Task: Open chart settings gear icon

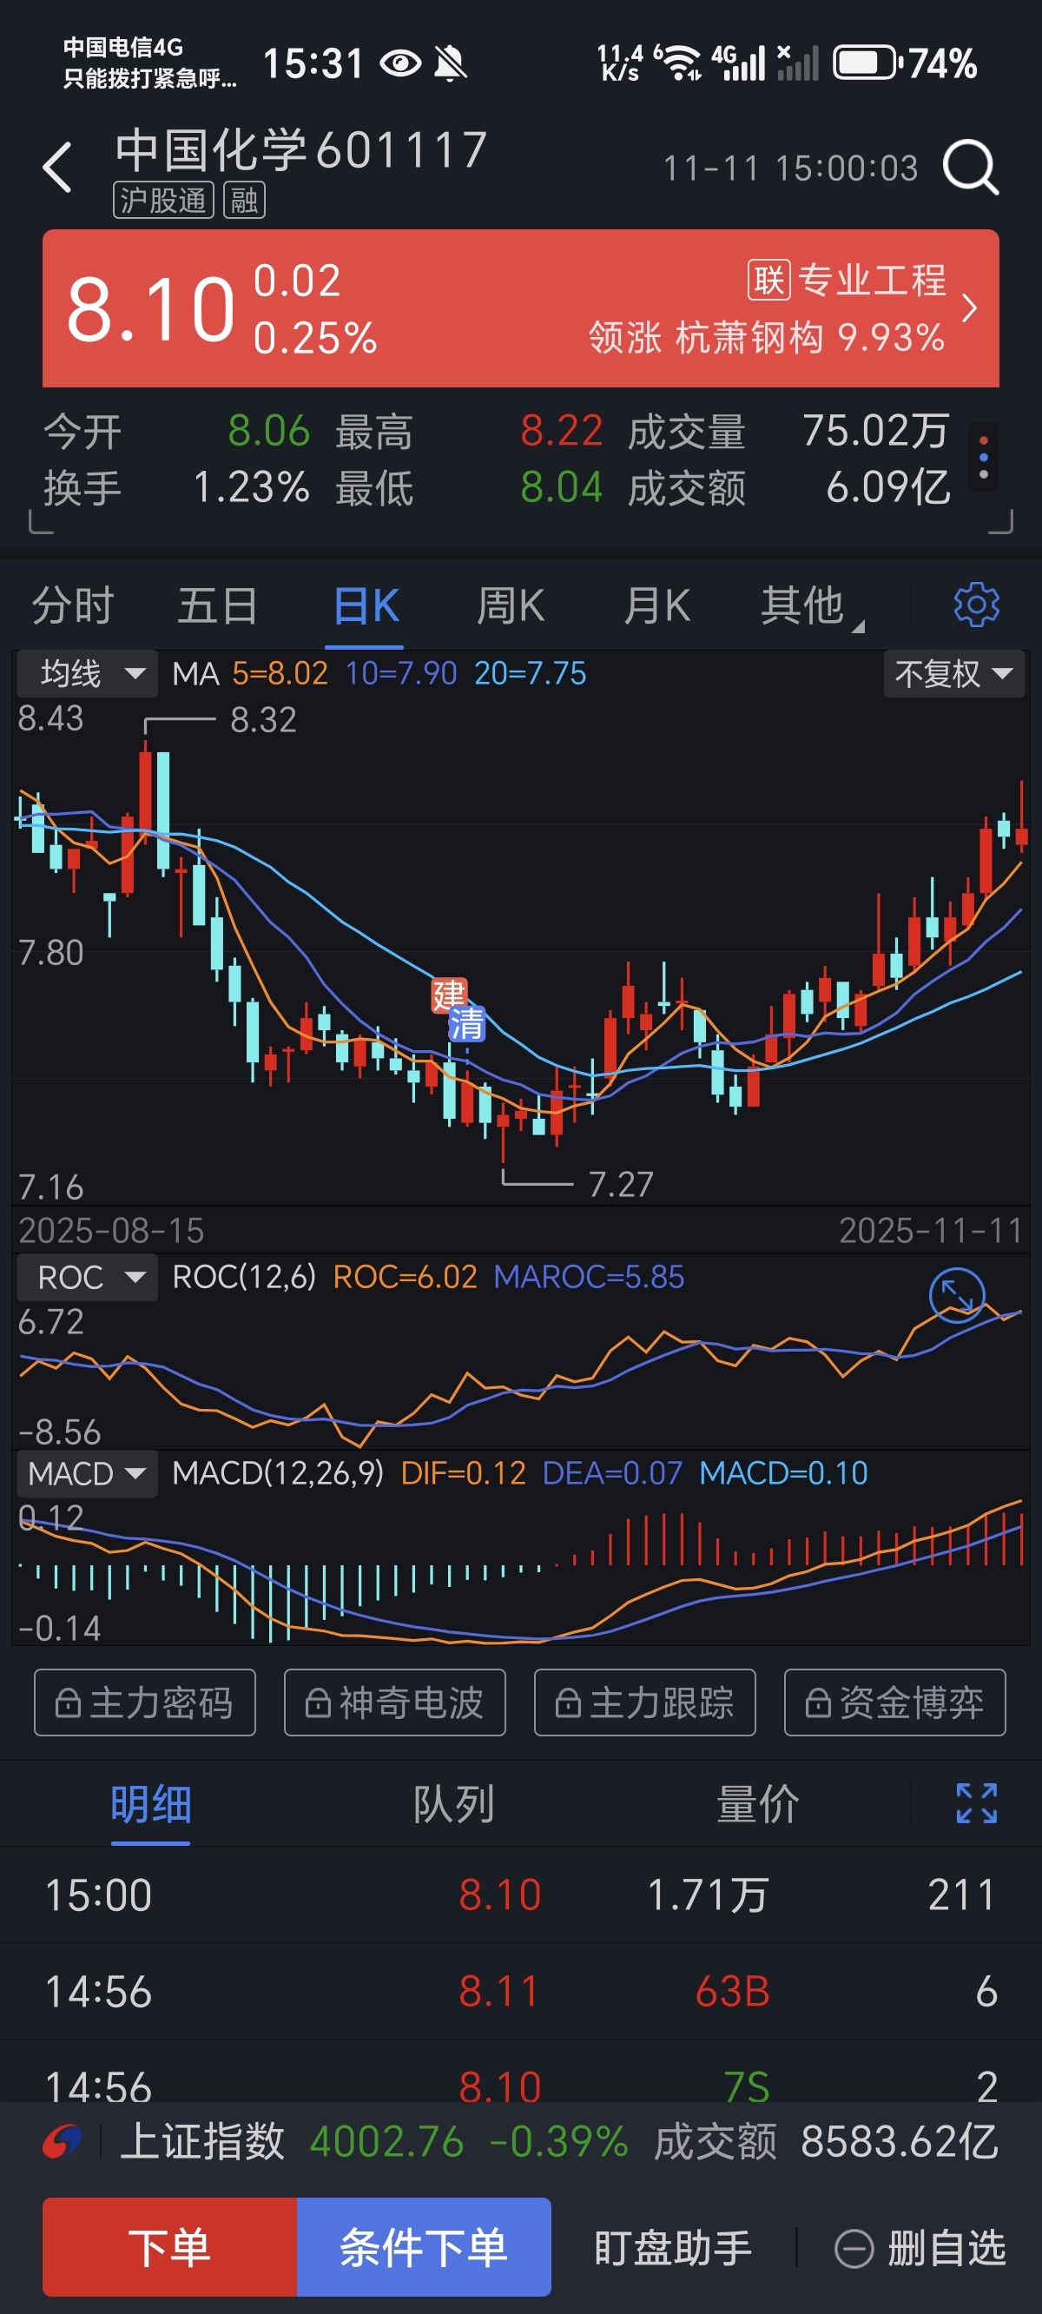Action: 976,605
